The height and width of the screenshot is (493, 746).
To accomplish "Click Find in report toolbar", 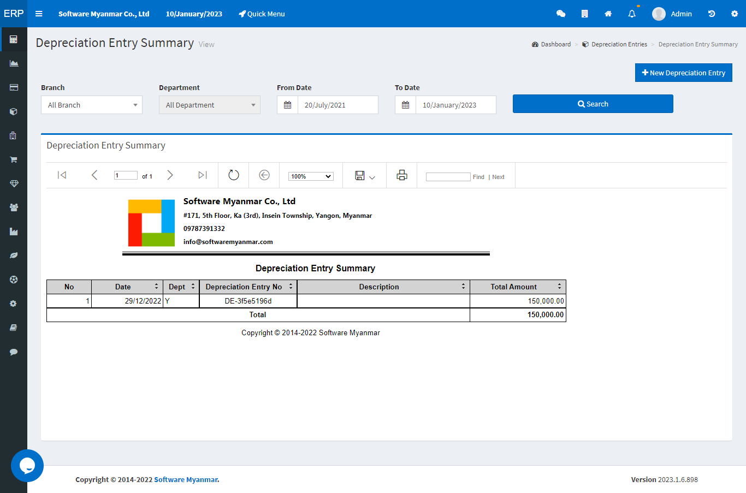I will click(478, 177).
